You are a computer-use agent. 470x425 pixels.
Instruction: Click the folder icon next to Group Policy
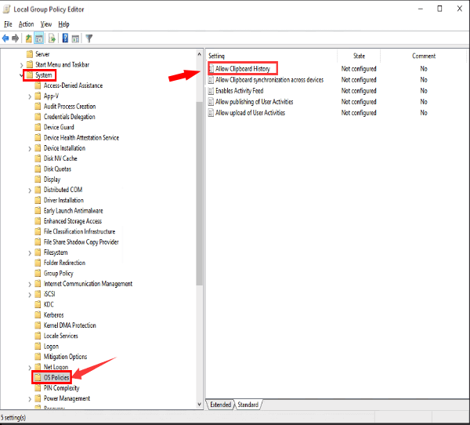[x=38, y=273]
